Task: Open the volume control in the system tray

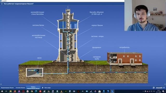Action: (x=149, y=91)
